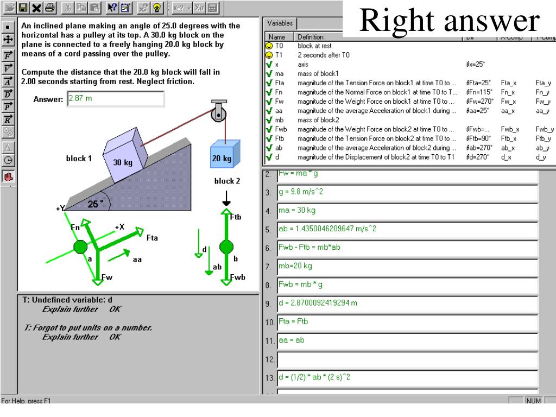Select the Momentum vector P tool
The width and height of the screenshot is (556, 417).
click(8, 107)
